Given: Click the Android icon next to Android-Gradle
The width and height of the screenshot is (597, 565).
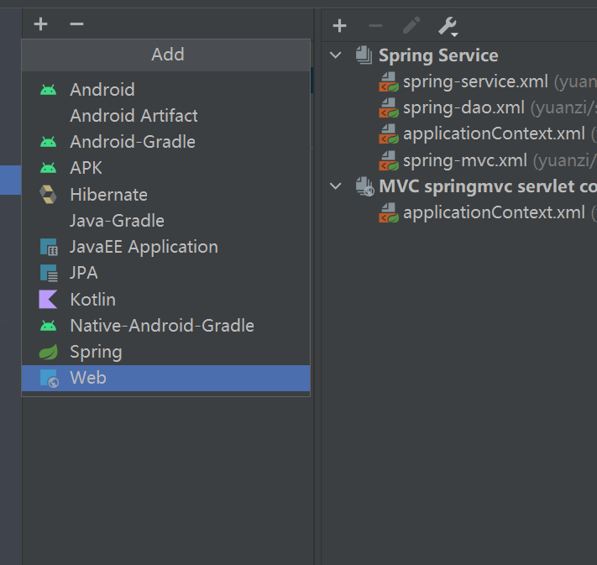Looking at the screenshot, I should coord(49,142).
